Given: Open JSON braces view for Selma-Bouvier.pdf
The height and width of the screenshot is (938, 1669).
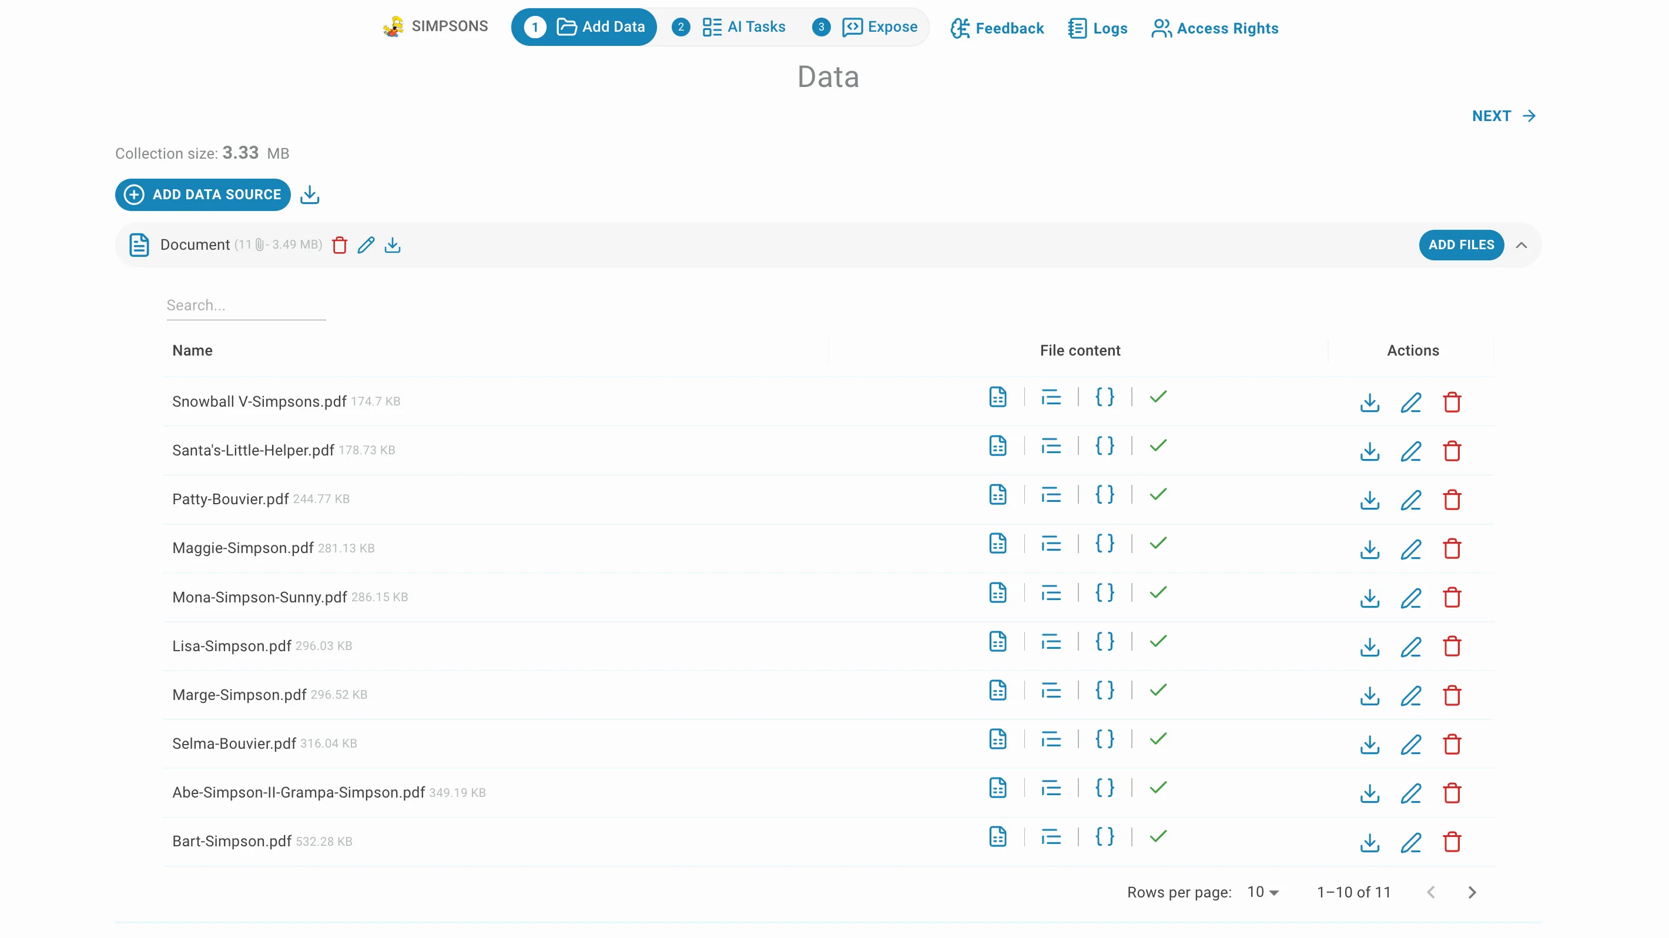Looking at the screenshot, I should [1105, 739].
